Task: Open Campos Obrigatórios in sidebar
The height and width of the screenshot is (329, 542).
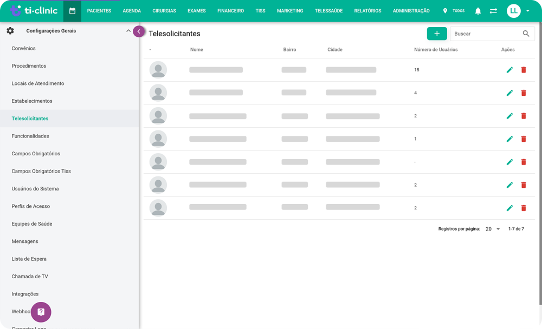Action: pos(36,154)
